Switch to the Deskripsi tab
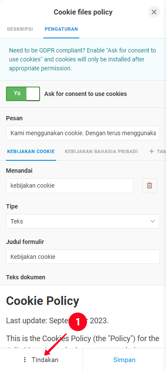 tap(20, 29)
